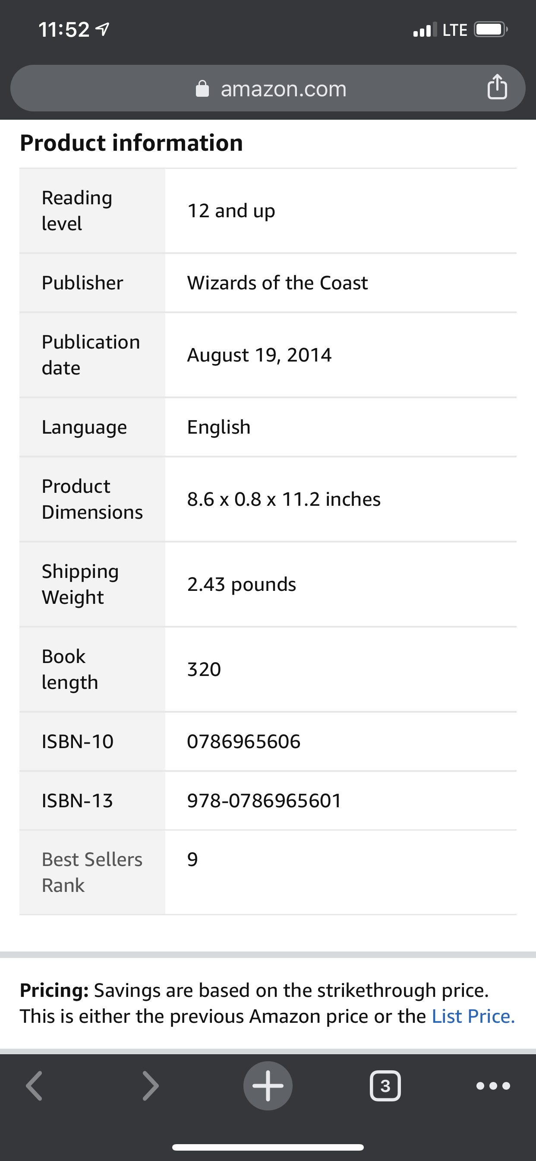Go forward with the right arrow
The width and height of the screenshot is (536, 1161).
pyautogui.click(x=151, y=1086)
